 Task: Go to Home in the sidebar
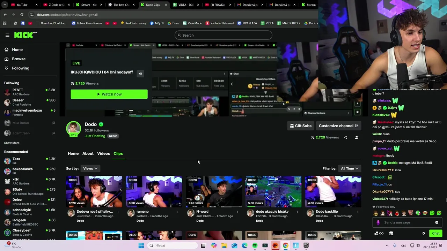[x=17, y=50]
